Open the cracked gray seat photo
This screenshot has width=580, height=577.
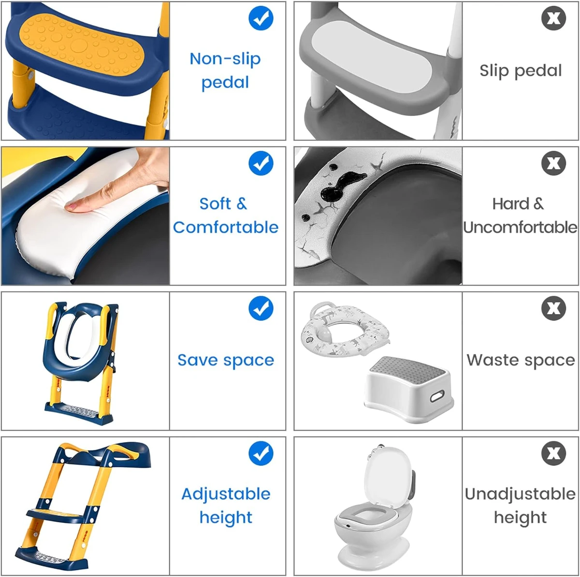click(x=378, y=216)
